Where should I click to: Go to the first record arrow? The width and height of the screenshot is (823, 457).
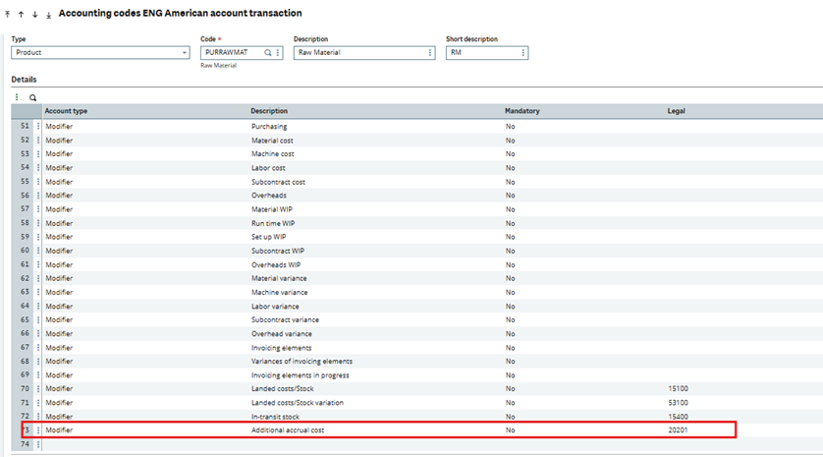click(x=8, y=14)
